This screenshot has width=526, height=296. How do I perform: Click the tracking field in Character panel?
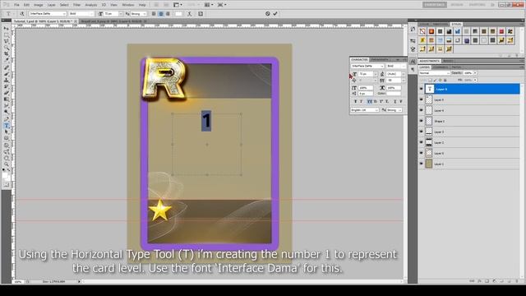394,81
